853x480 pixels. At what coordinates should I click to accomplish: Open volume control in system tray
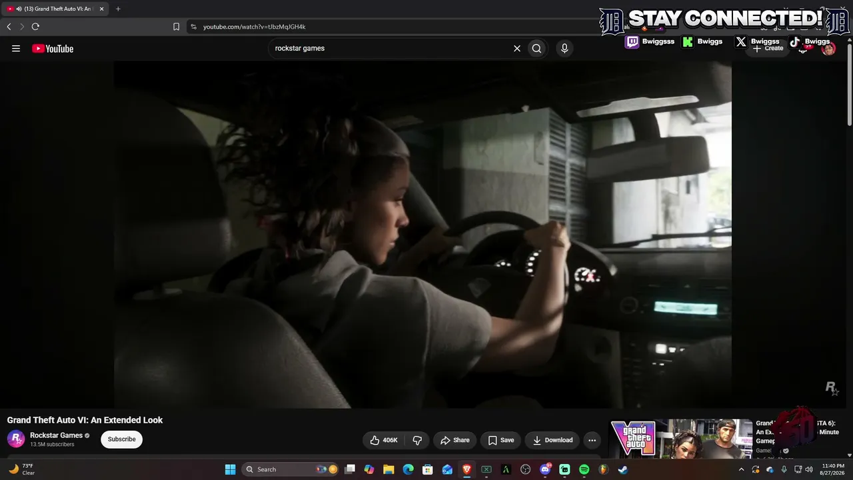(809, 469)
